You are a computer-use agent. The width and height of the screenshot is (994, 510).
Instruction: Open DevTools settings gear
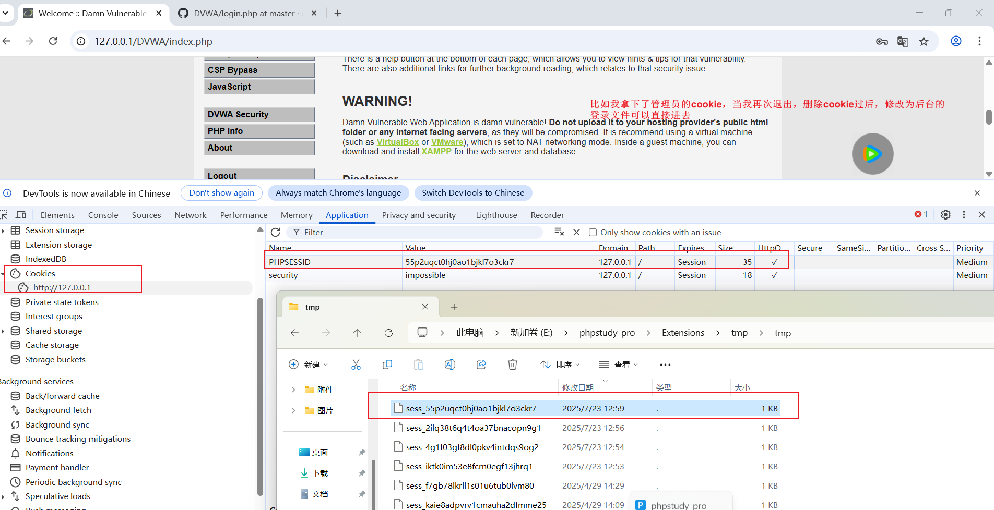[945, 215]
